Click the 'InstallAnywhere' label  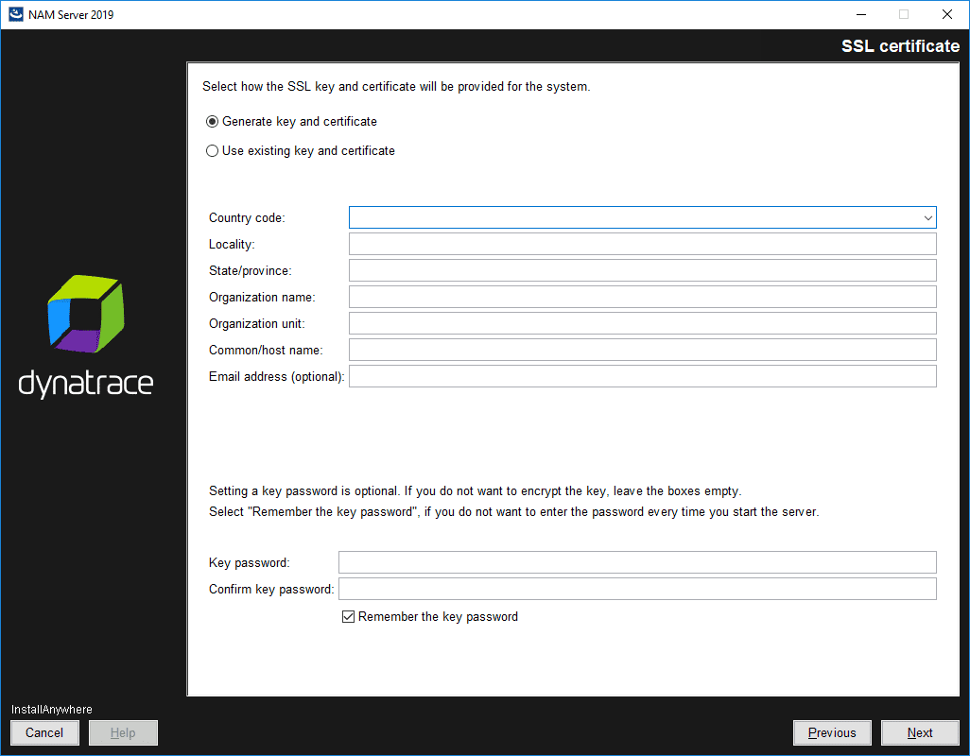pyautogui.click(x=52, y=710)
